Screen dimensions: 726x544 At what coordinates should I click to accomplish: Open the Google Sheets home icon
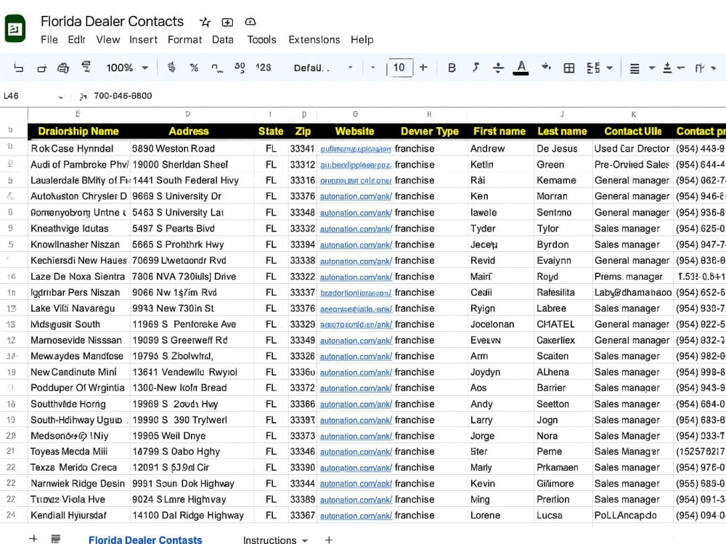coord(15,28)
